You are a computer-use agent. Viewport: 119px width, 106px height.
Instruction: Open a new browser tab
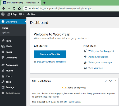coord(44,3)
